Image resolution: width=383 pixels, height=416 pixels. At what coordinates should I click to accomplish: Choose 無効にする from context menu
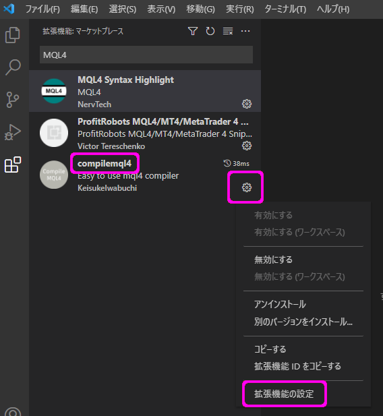[273, 260]
